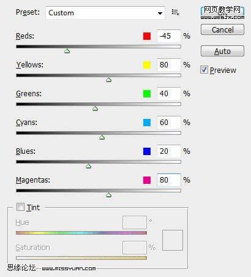The height and width of the screenshot is (277, 251).
Task: Click the yellow swatch beside Yellows
Action: (x=147, y=65)
